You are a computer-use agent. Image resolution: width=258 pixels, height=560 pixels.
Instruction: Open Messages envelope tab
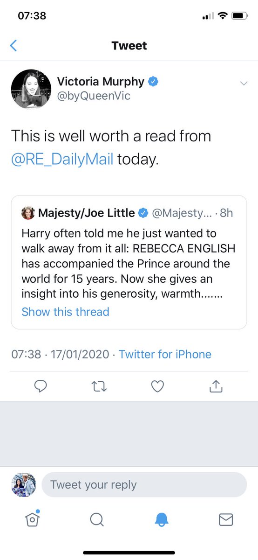point(226,519)
